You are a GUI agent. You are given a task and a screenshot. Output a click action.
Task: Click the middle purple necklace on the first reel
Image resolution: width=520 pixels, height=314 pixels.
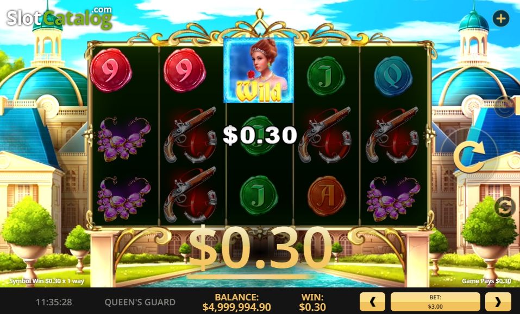coord(124,139)
